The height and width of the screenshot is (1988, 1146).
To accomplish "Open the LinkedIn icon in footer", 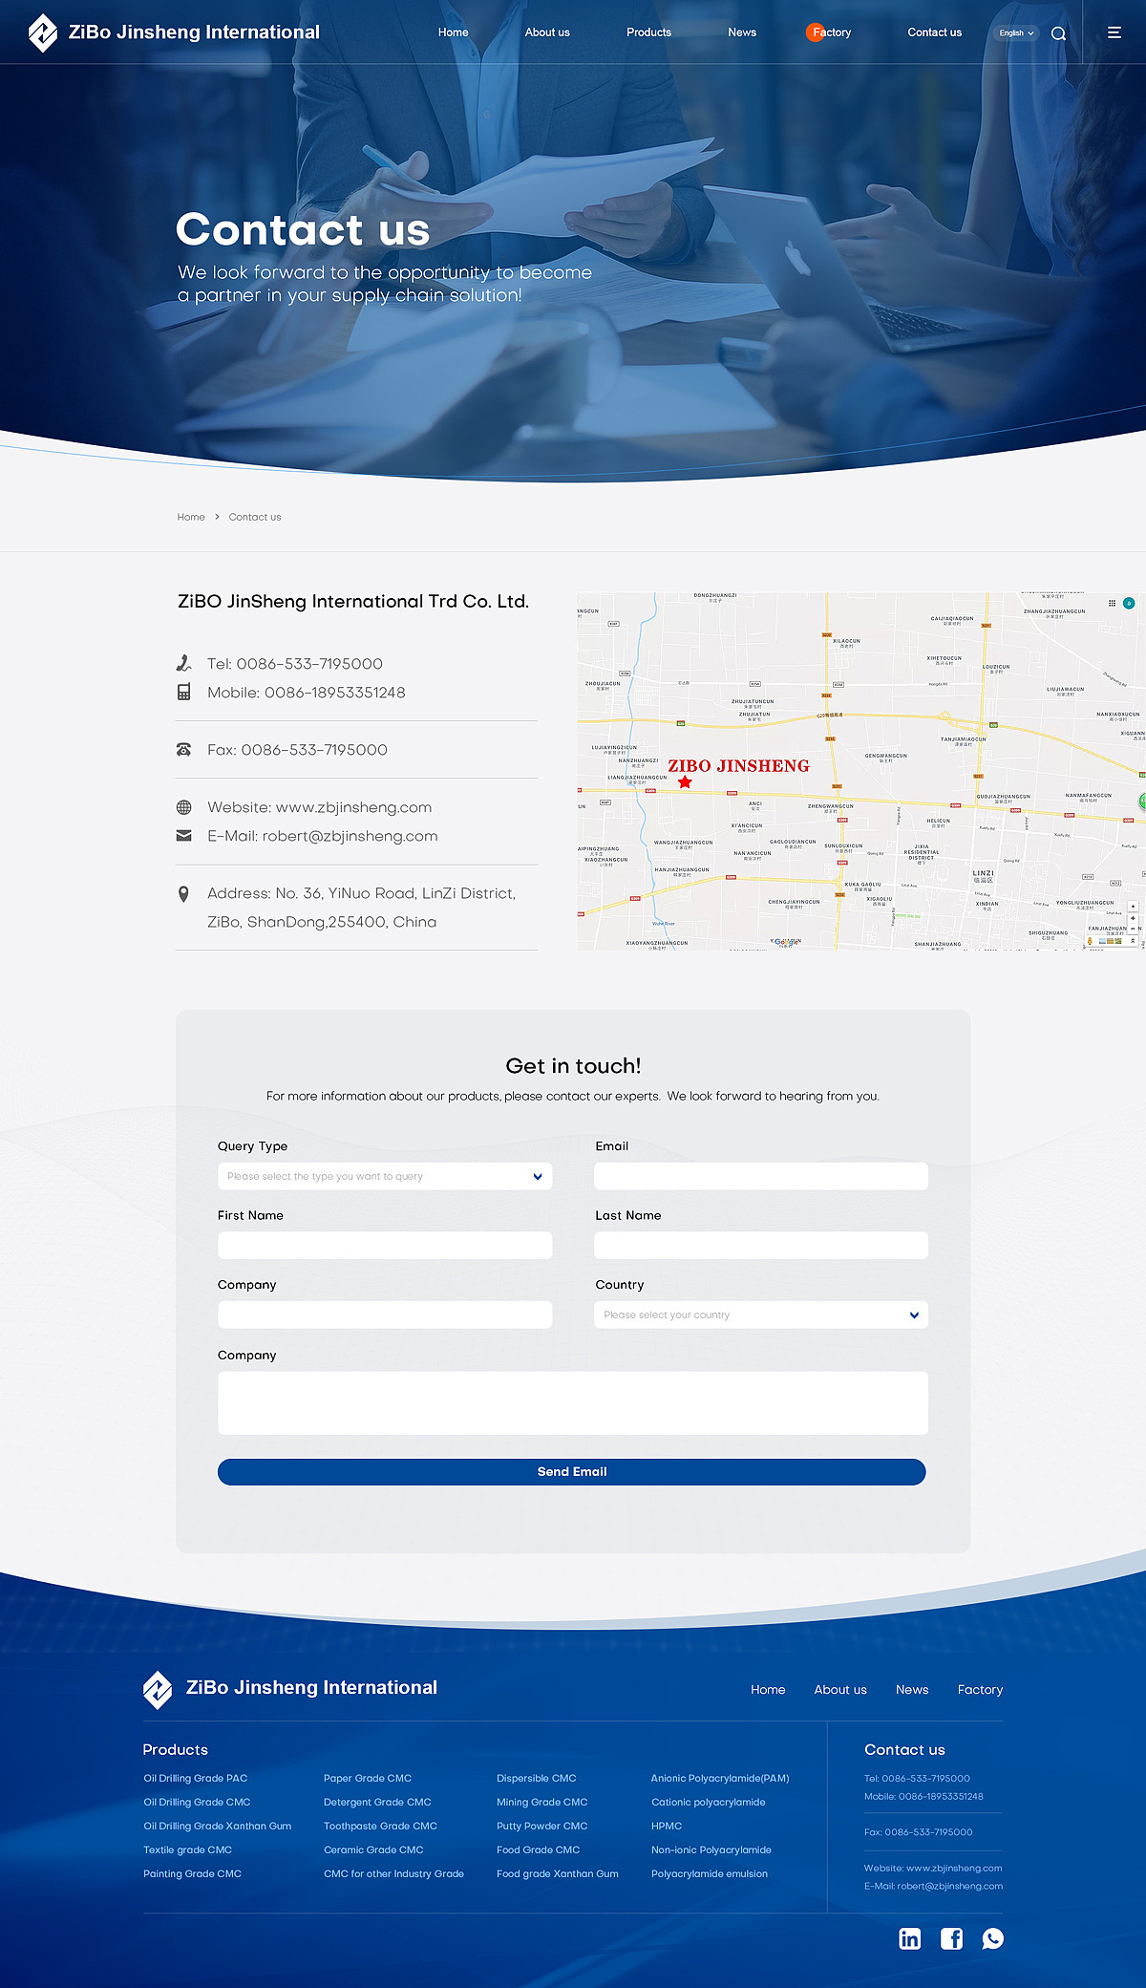I will coord(910,1938).
